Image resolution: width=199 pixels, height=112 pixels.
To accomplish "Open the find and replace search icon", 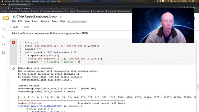I will click(3, 37).
